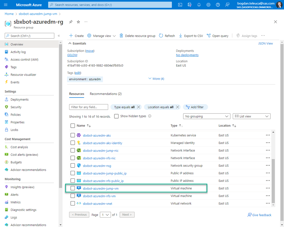Type in the Filter for any field box
This screenshot has width=284, height=227.
[88, 107]
